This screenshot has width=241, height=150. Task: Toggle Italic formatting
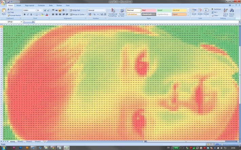(x=27, y=15)
